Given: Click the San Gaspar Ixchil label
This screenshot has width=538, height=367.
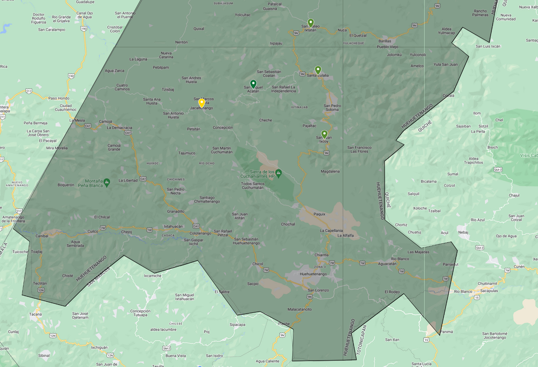Looking at the screenshot, I should (x=193, y=242).
